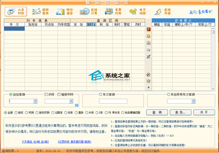Click the 高级.. advanced button
The width and height of the screenshot is (219, 153).
coord(180,112)
